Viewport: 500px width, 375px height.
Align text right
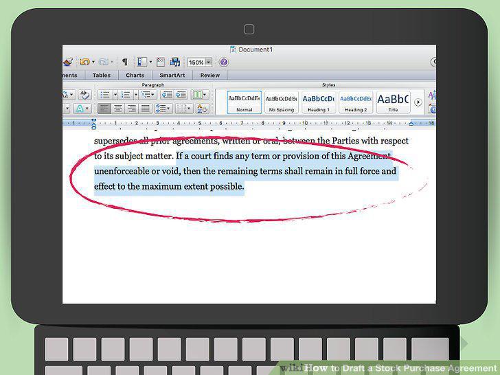pos(132,109)
